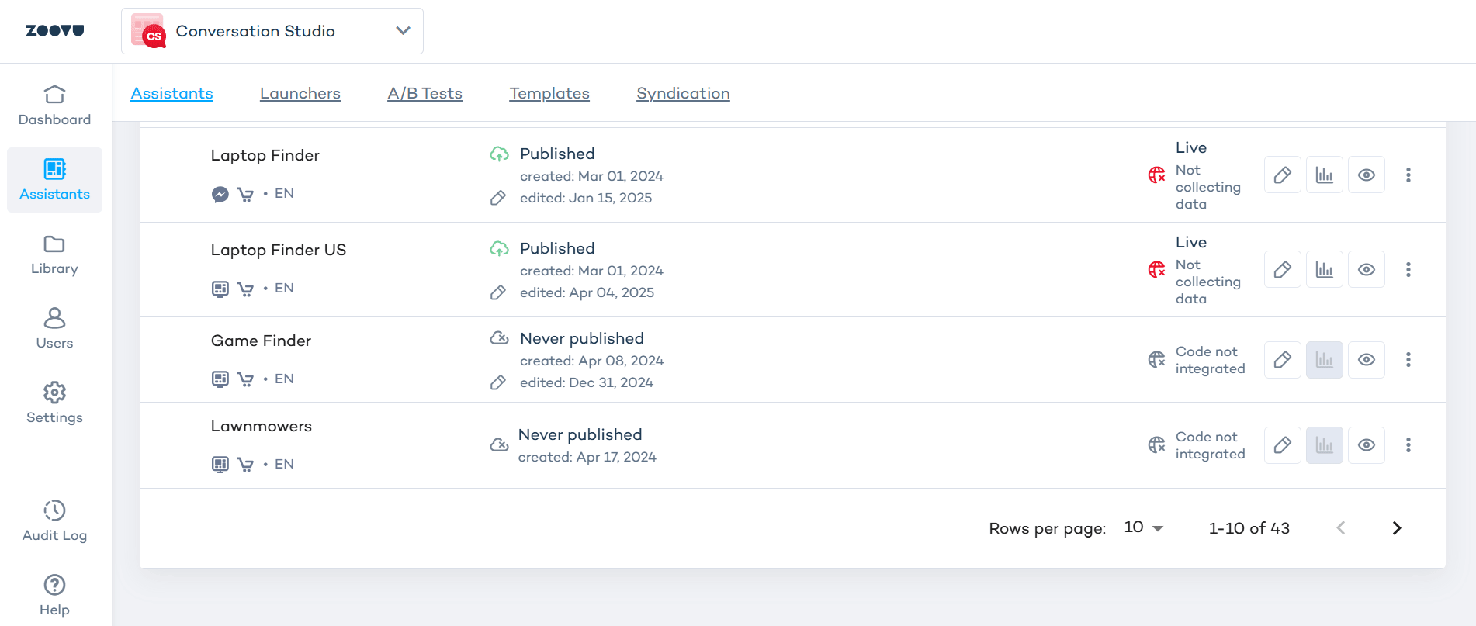The width and height of the screenshot is (1476, 626).
Task: Open Library in the sidebar
Action: (x=54, y=254)
